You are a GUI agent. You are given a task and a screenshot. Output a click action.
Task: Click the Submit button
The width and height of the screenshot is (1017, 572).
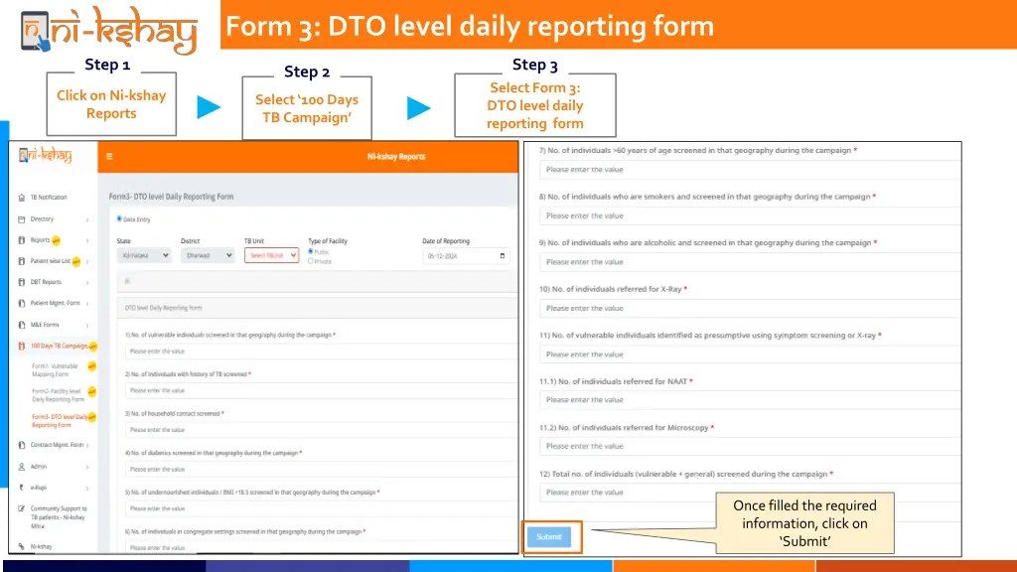(549, 537)
